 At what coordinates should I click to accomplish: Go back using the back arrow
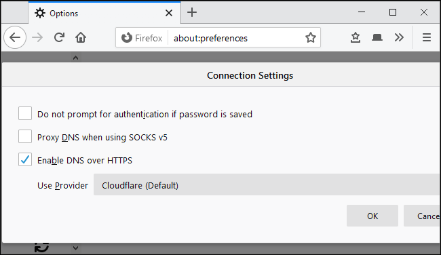point(15,37)
